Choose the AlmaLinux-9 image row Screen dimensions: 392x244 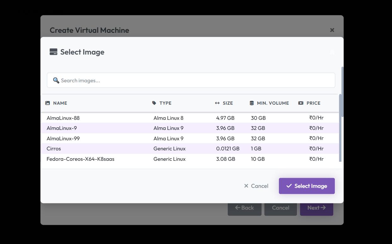point(190,128)
